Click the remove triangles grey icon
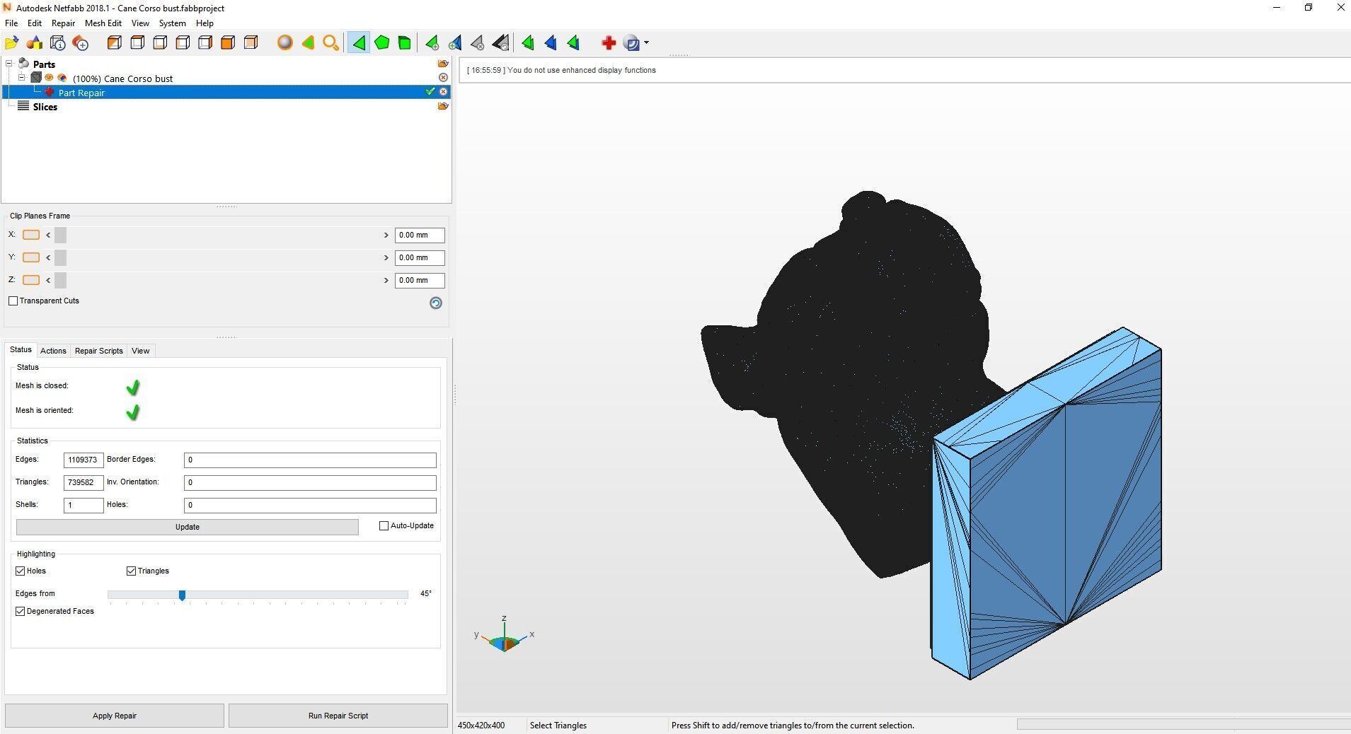This screenshot has height=734, width=1351. (x=478, y=43)
